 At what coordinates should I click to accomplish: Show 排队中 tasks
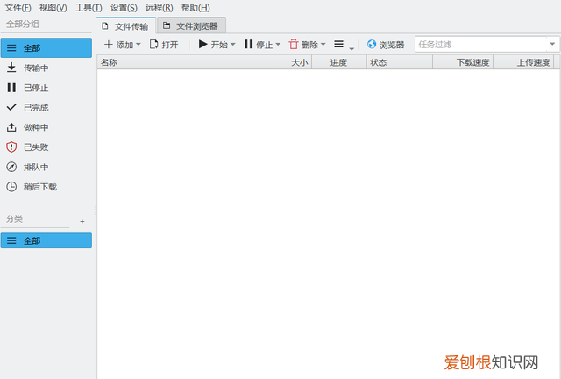[x=46, y=167]
